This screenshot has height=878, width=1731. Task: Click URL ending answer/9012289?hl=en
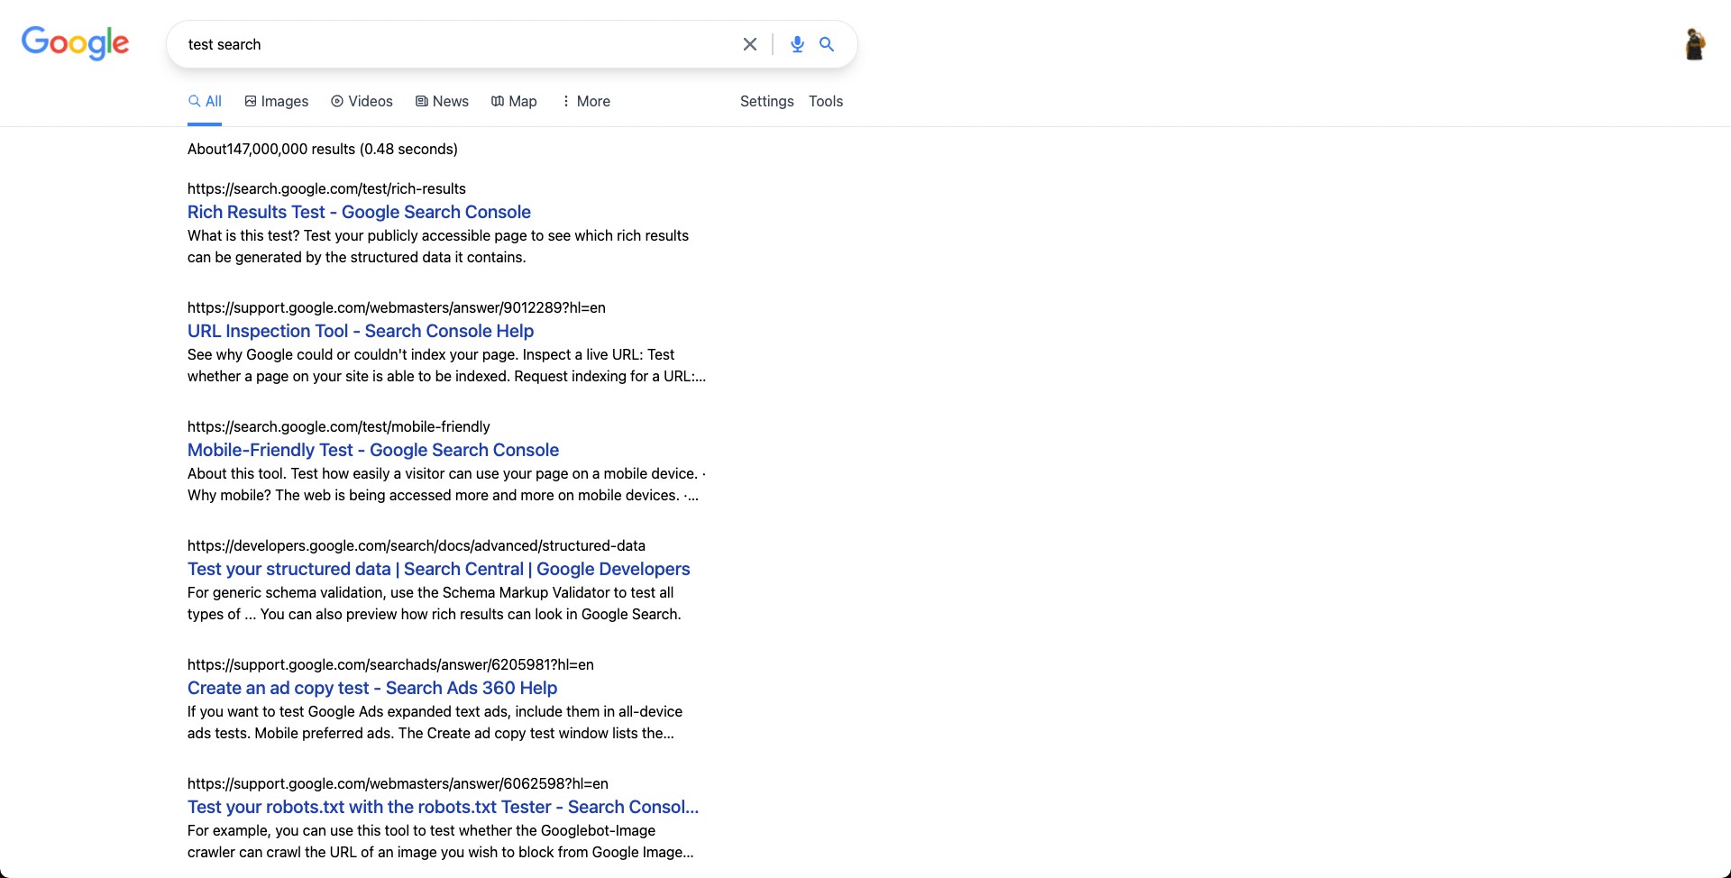397,307
